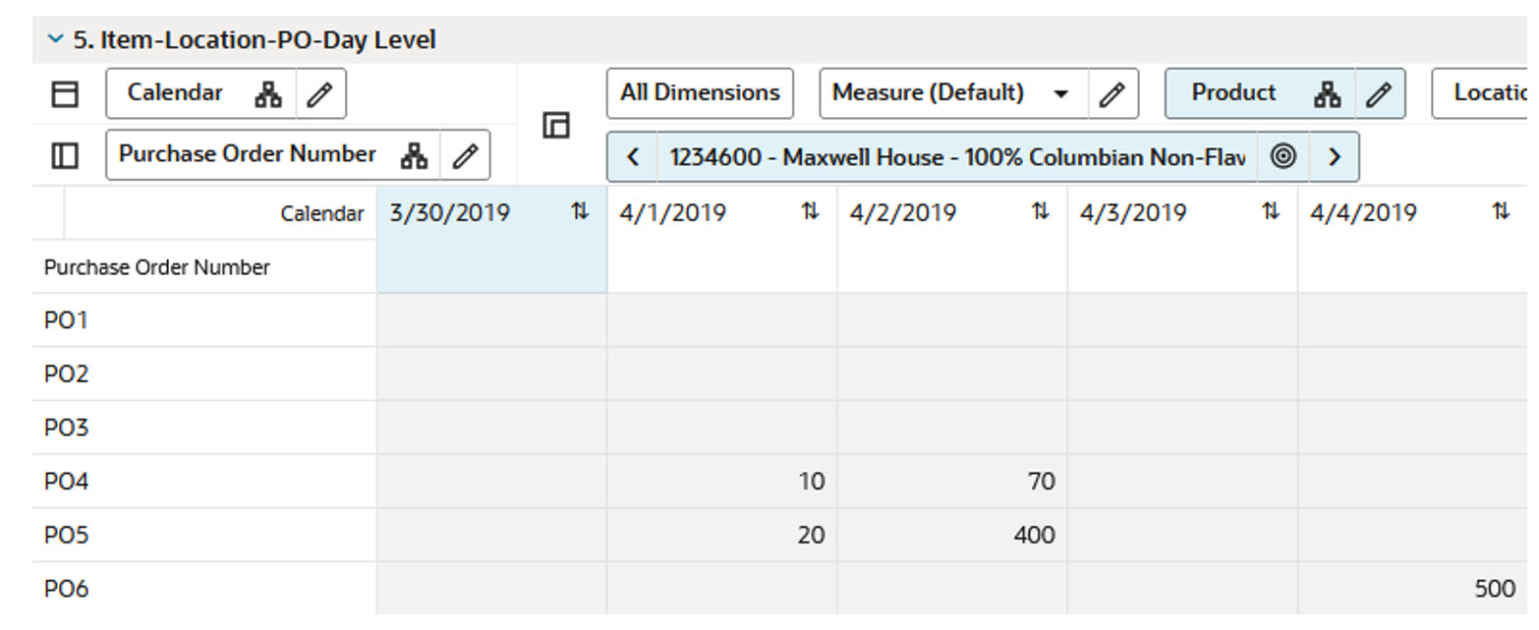Screen dimensions: 1539x630
Task: Click the Product dimension button
Action: [1233, 93]
